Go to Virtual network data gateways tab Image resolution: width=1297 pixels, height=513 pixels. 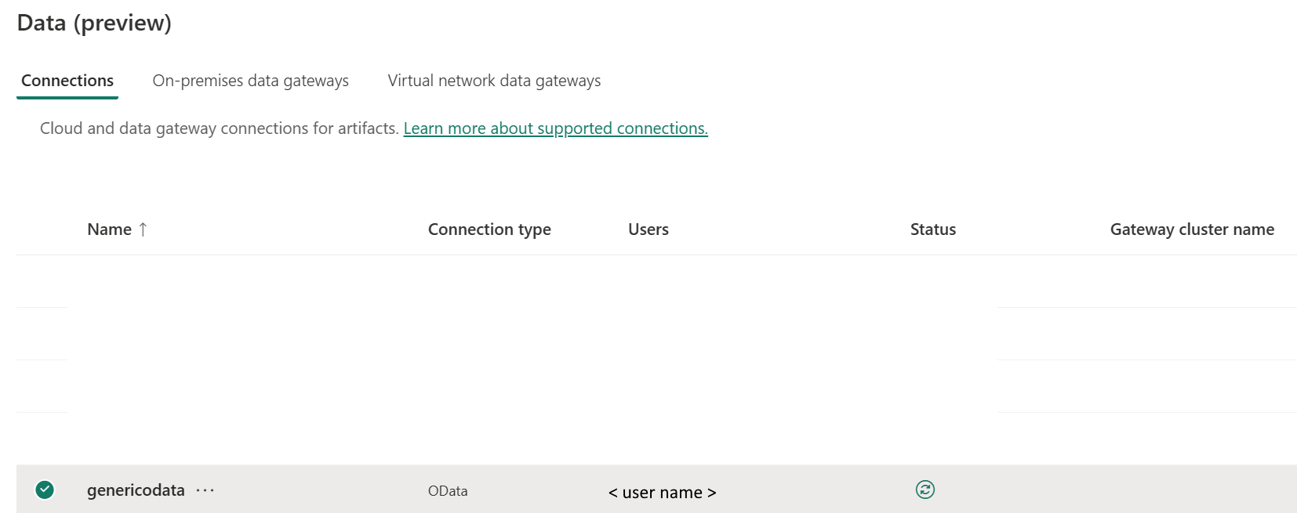click(x=494, y=81)
